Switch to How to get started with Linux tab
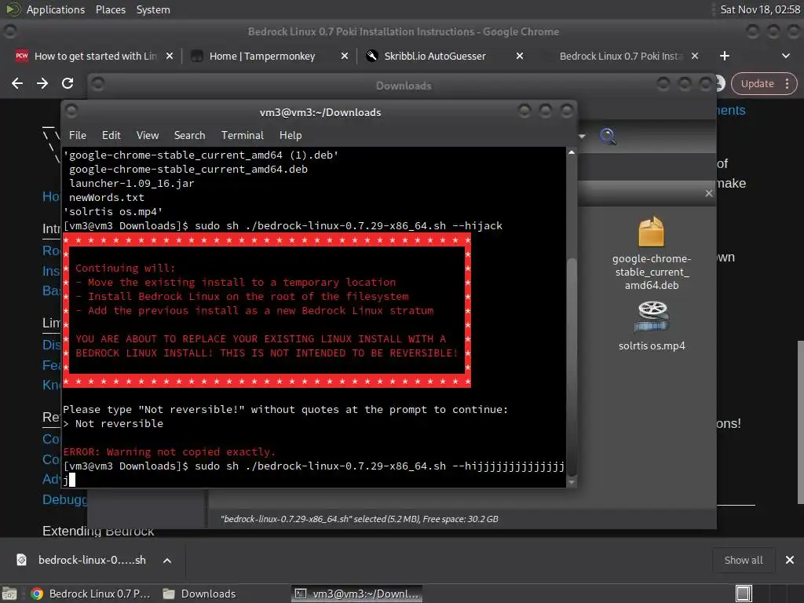Viewport: 804px width, 603px height. [x=95, y=56]
